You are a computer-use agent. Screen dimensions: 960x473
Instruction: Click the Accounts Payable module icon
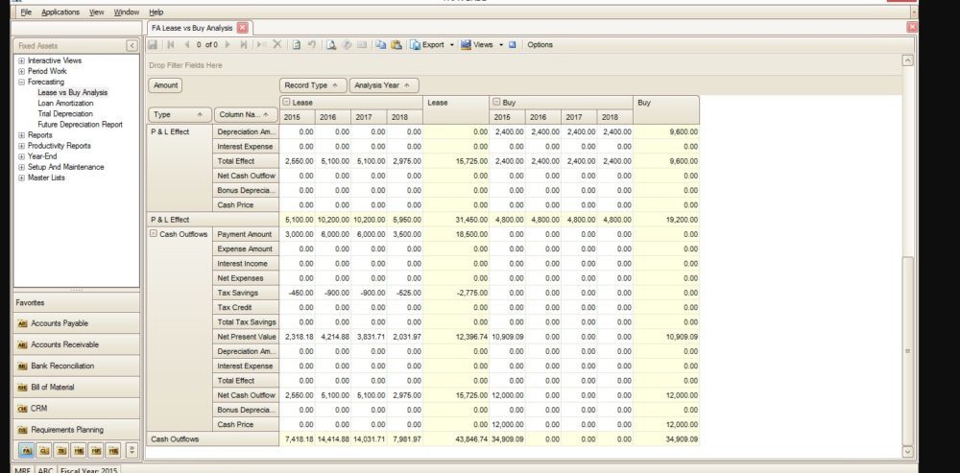(x=23, y=323)
